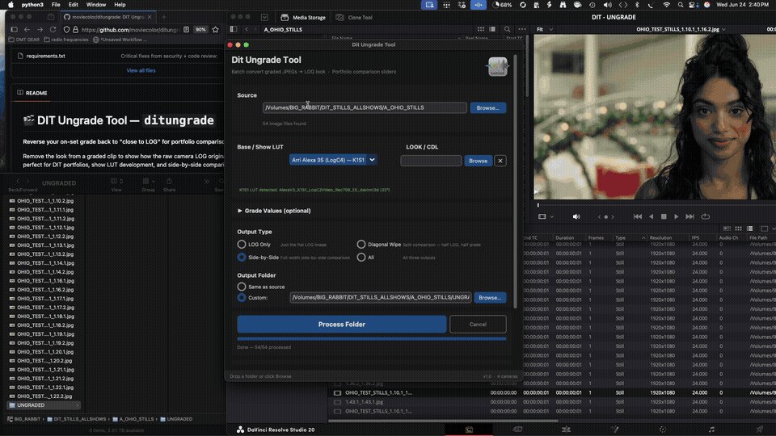
Task: Expand the Grade Values (optional) section
Action: (x=274, y=211)
